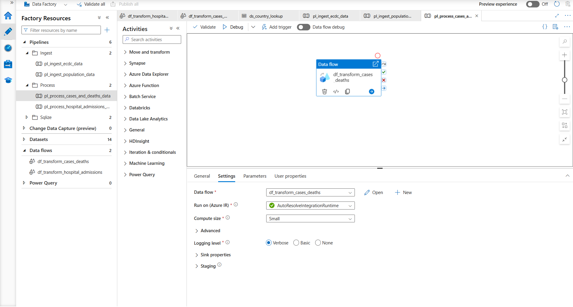This screenshot has width=573, height=307.
Task: Select the Author pencil icon
Action: click(8, 31)
